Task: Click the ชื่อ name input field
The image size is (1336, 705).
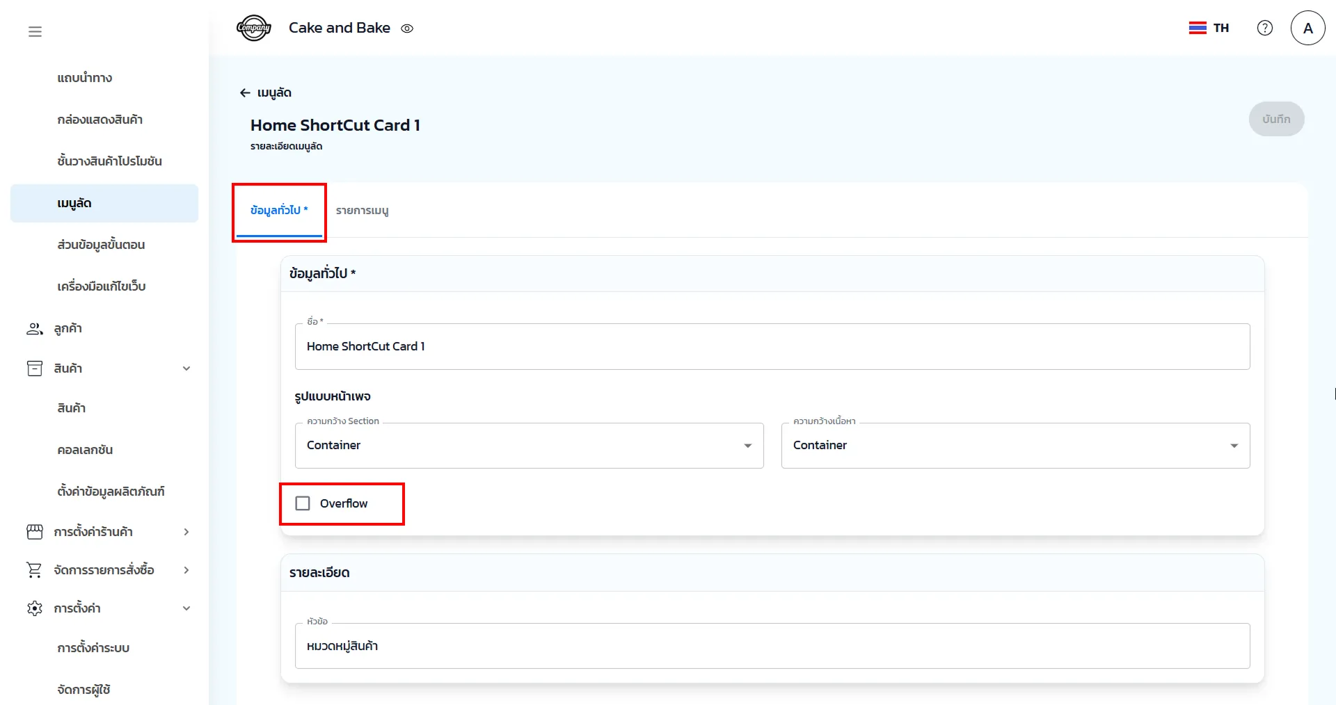Action: coord(772,346)
